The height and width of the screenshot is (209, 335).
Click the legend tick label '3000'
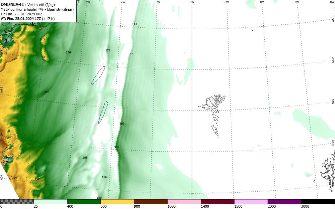tap(305, 206)
